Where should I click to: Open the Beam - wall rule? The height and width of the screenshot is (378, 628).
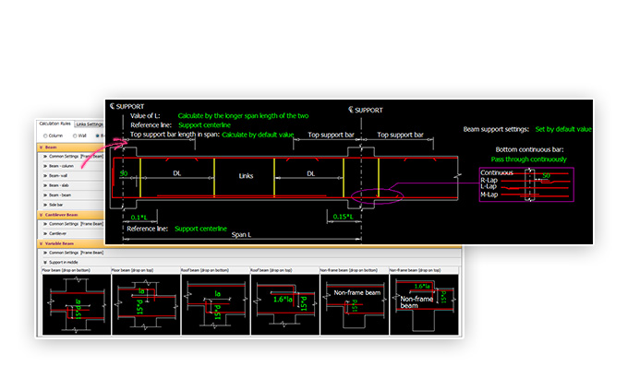[x=63, y=176]
